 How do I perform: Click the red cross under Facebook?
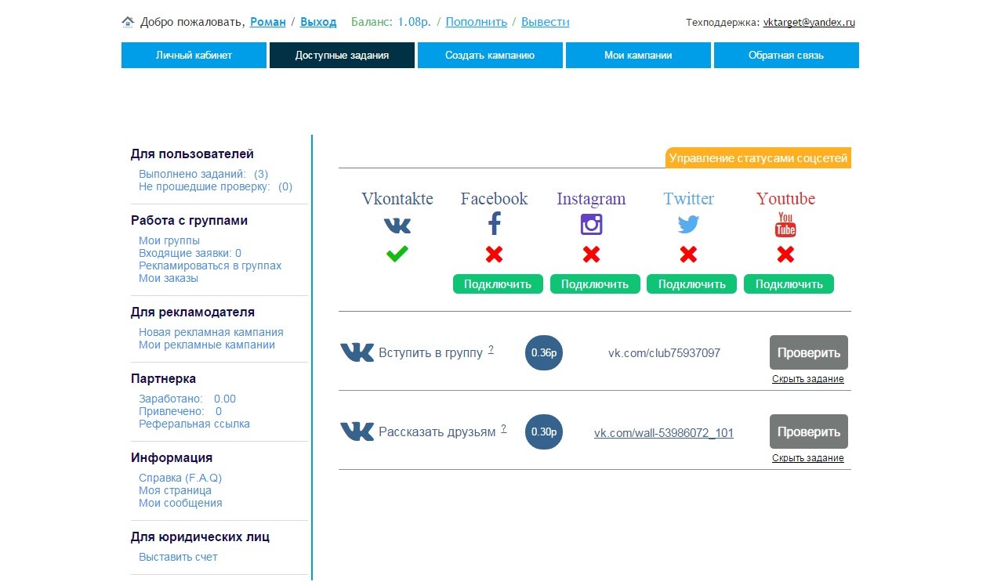[x=495, y=254]
